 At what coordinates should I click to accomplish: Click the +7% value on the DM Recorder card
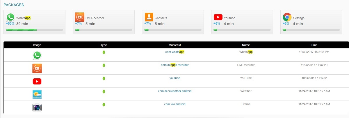78,24
